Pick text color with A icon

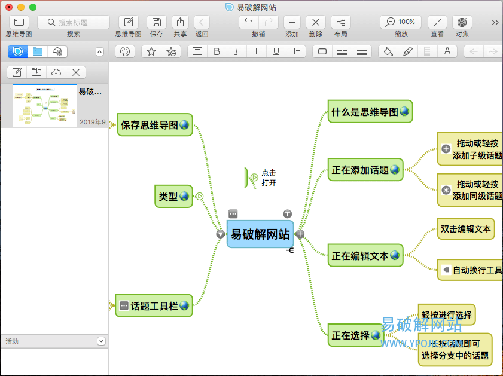[447, 51]
